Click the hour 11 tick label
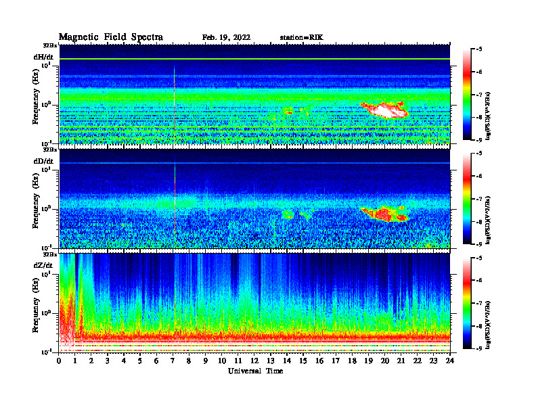This screenshot has width=536, height=414. [238, 361]
